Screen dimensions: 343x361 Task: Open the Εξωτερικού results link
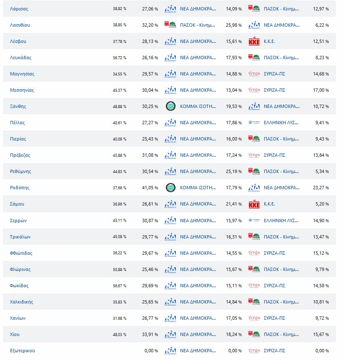point(23,351)
